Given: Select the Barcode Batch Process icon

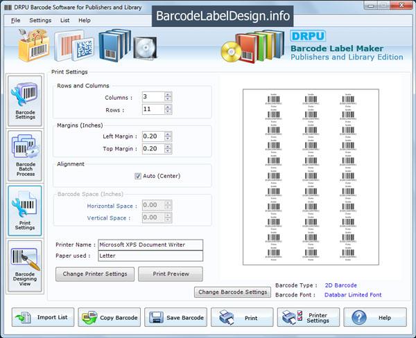Looking at the screenshot, I should tap(25, 155).
